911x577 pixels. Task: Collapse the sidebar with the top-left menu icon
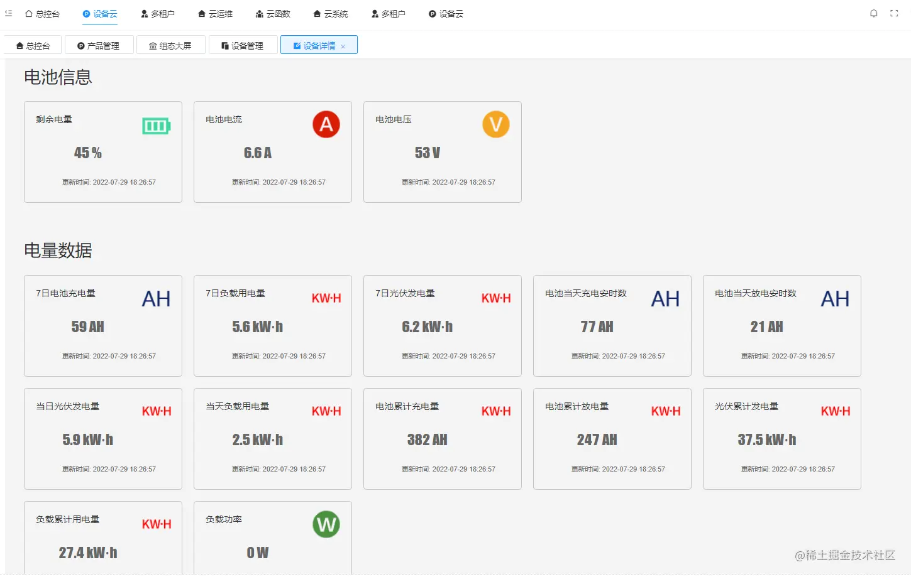point(8,13)
